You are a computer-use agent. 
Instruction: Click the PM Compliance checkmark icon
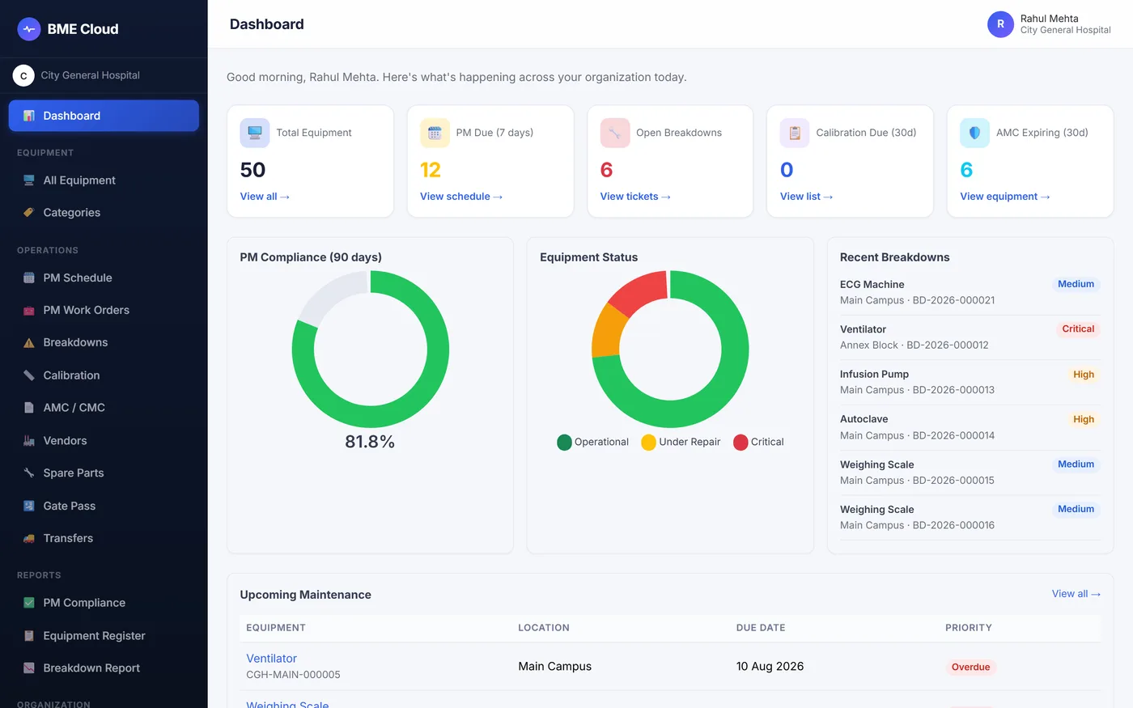click(29, 603)
